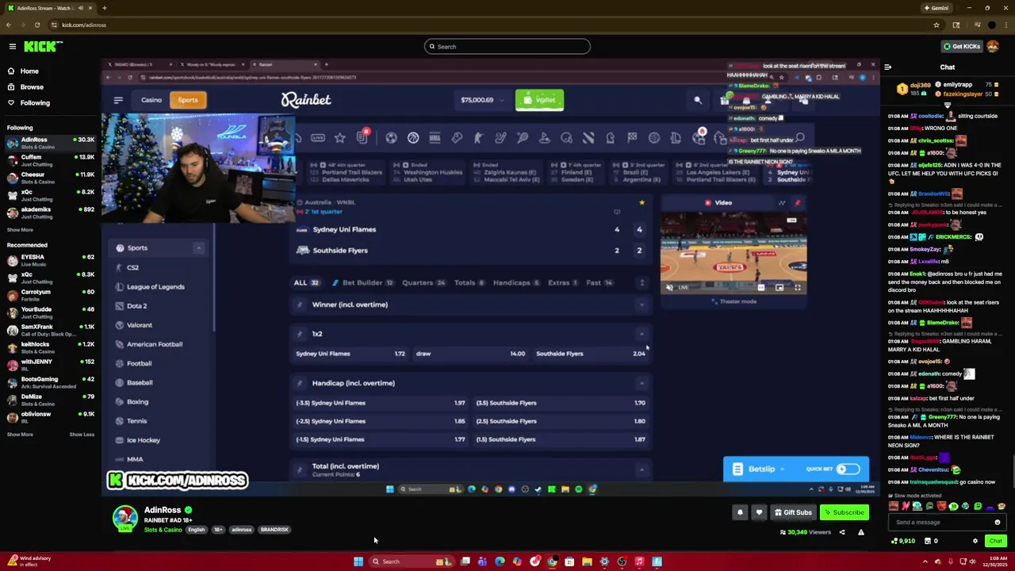Open the Wind advisory weather widget

[29, 561]
